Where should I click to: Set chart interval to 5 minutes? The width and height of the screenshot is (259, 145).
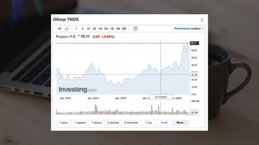(x=83, y=29)
